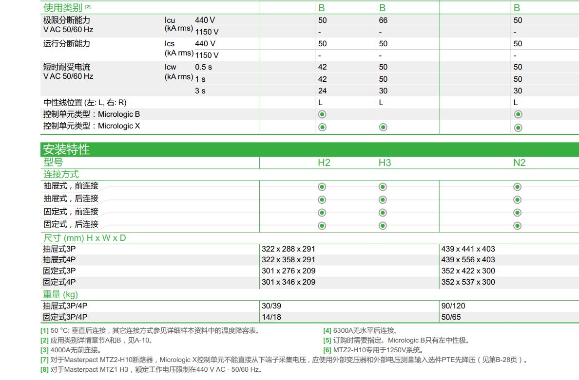Image resolution: width=579 pixels, height=380 pixels.
Task: Click the Icu value 66 in H3 column
Action: (383, 20)
